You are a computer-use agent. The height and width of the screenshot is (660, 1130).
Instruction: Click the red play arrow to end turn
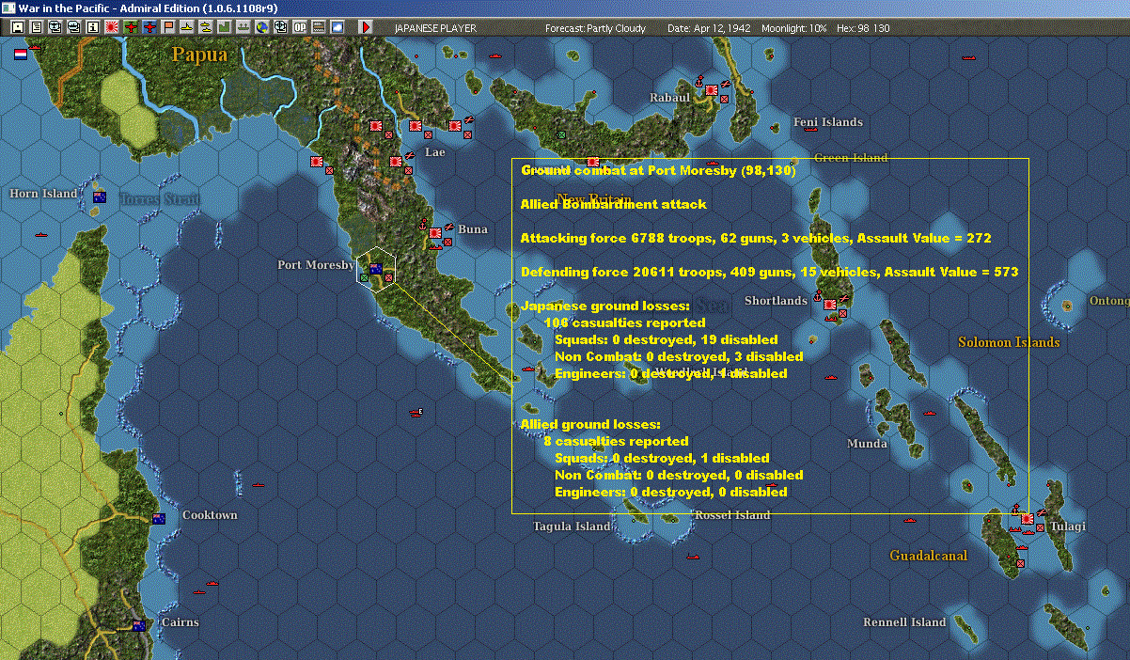[366, 28]
